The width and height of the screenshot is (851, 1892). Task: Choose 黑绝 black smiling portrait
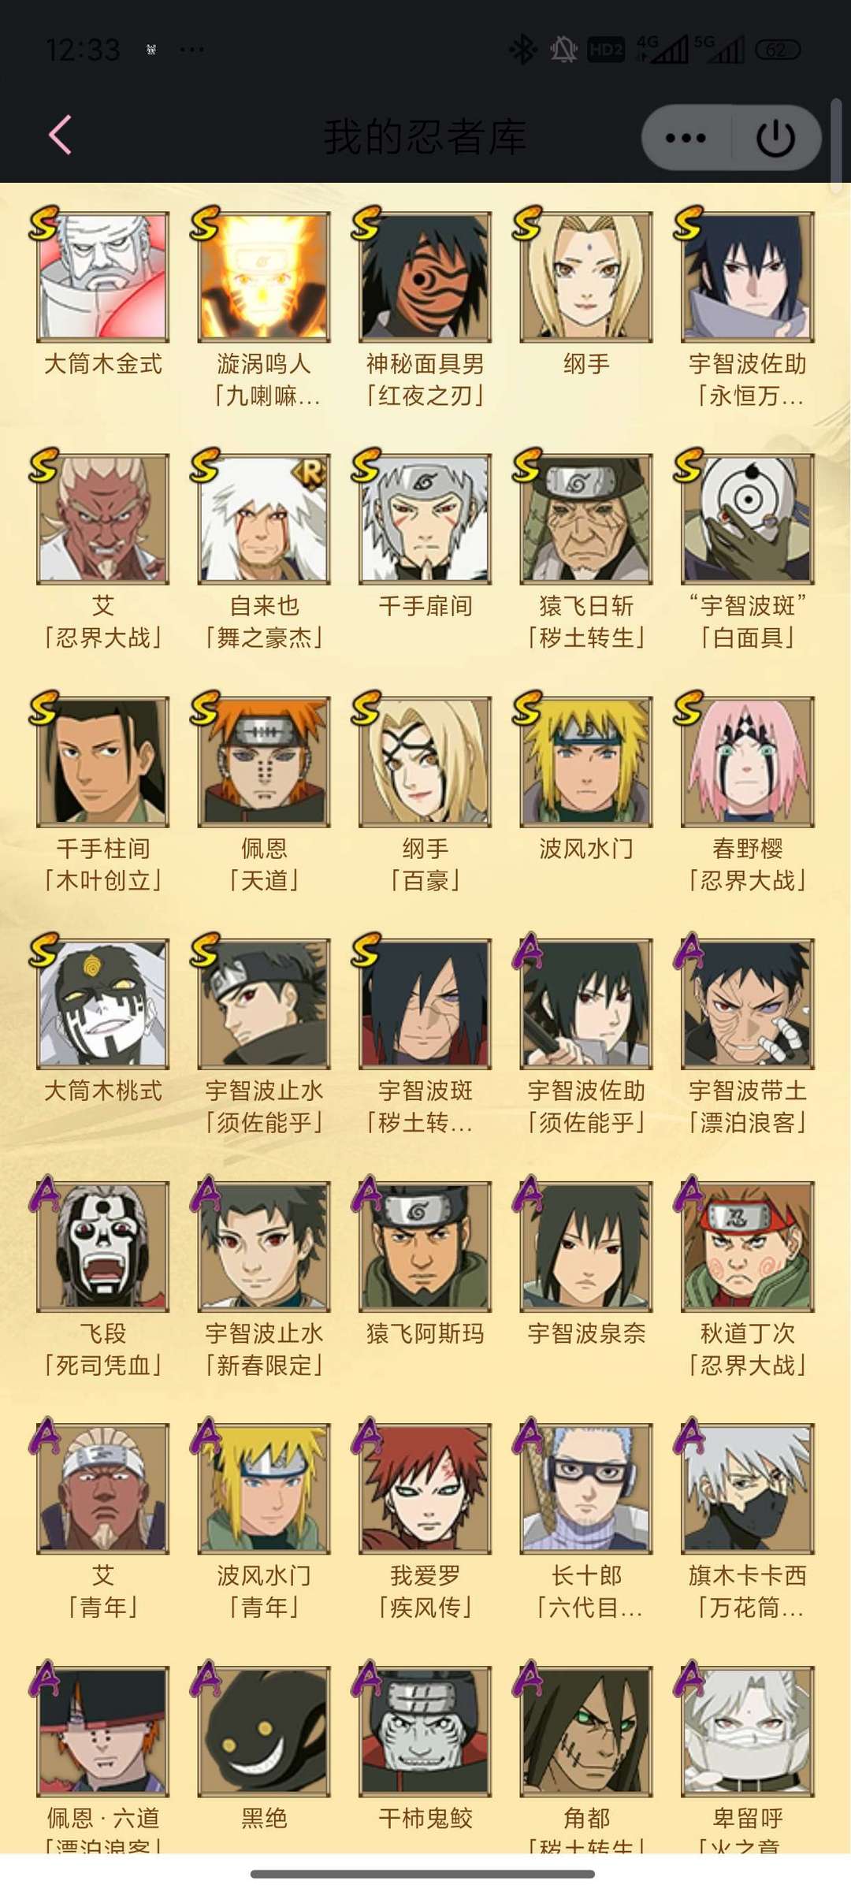(264, 1731)
